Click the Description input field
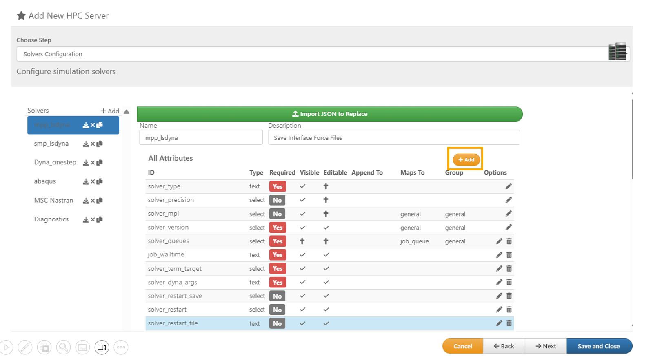 click(394, 138)
